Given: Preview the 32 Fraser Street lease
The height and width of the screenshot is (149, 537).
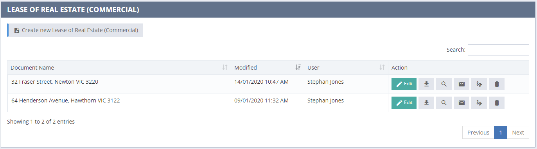Looking at the screenshot, I should (x=444, y=84).
